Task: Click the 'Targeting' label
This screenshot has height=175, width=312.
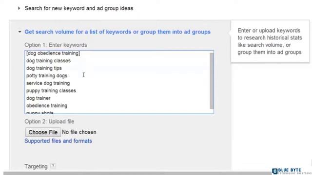Action: pyautogui.click(x=36, y=166)
